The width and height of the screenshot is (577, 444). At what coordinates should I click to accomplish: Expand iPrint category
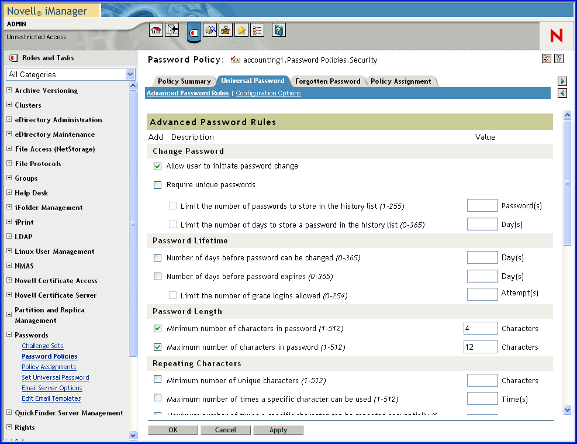(x=9, y=222)
